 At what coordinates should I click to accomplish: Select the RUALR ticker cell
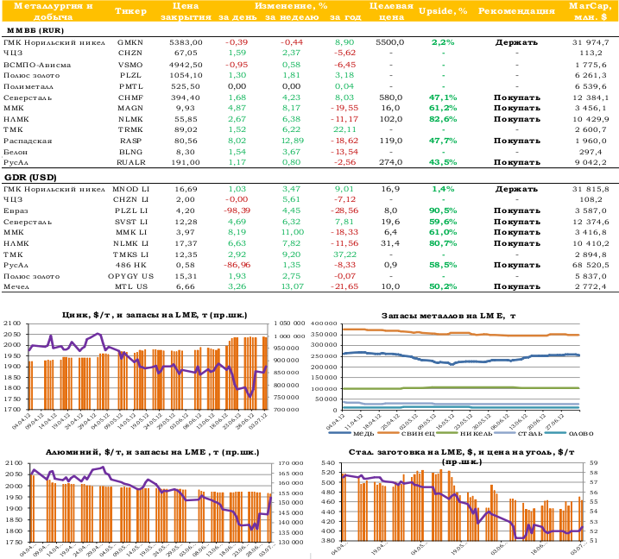coord(130,162)
